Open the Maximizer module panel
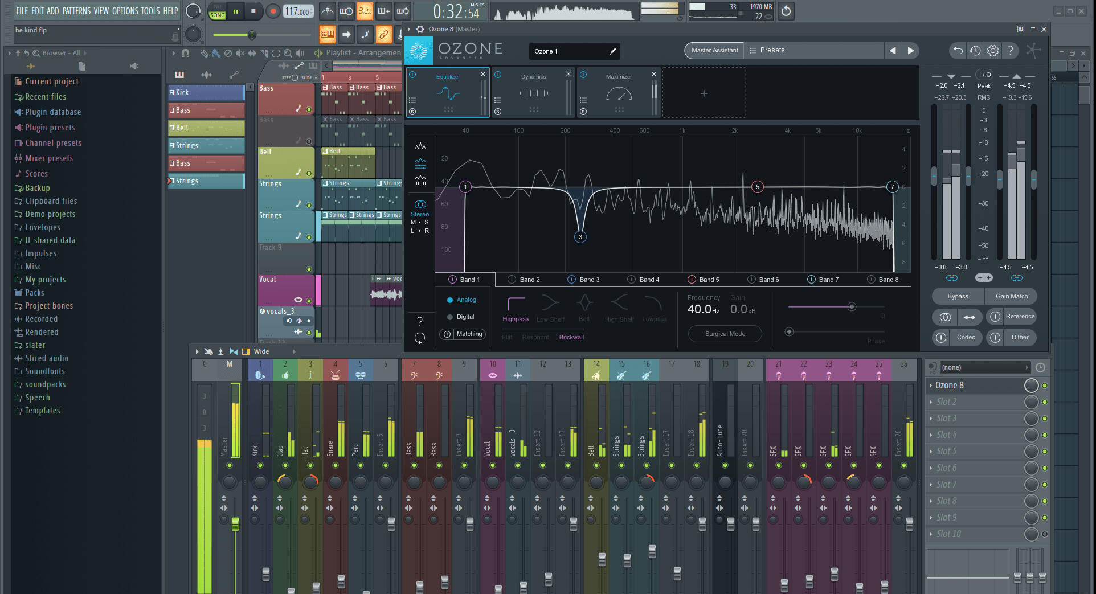Viewport: 1096px width, 594px height. (x=619, y=92)
